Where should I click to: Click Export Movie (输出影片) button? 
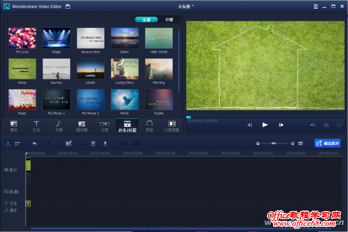click(328, 143)
